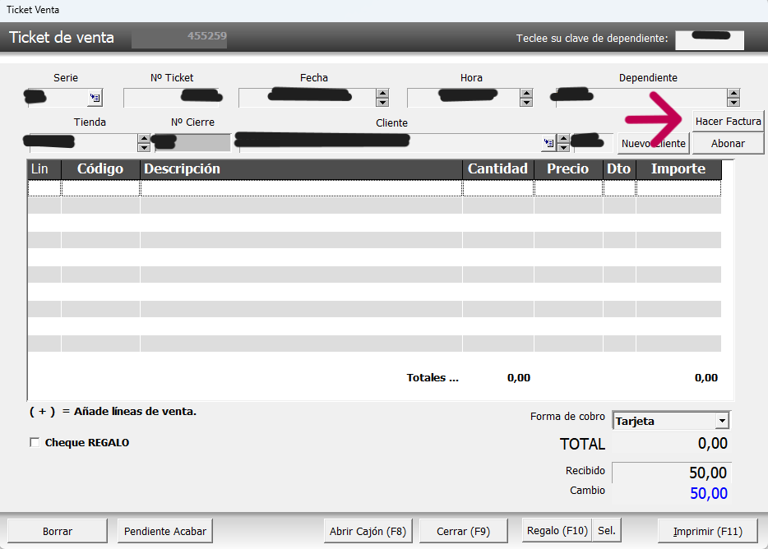This screenshot has height=549, width=768.
Task: Click the Nuevo Cliente button
Action: 653,143
